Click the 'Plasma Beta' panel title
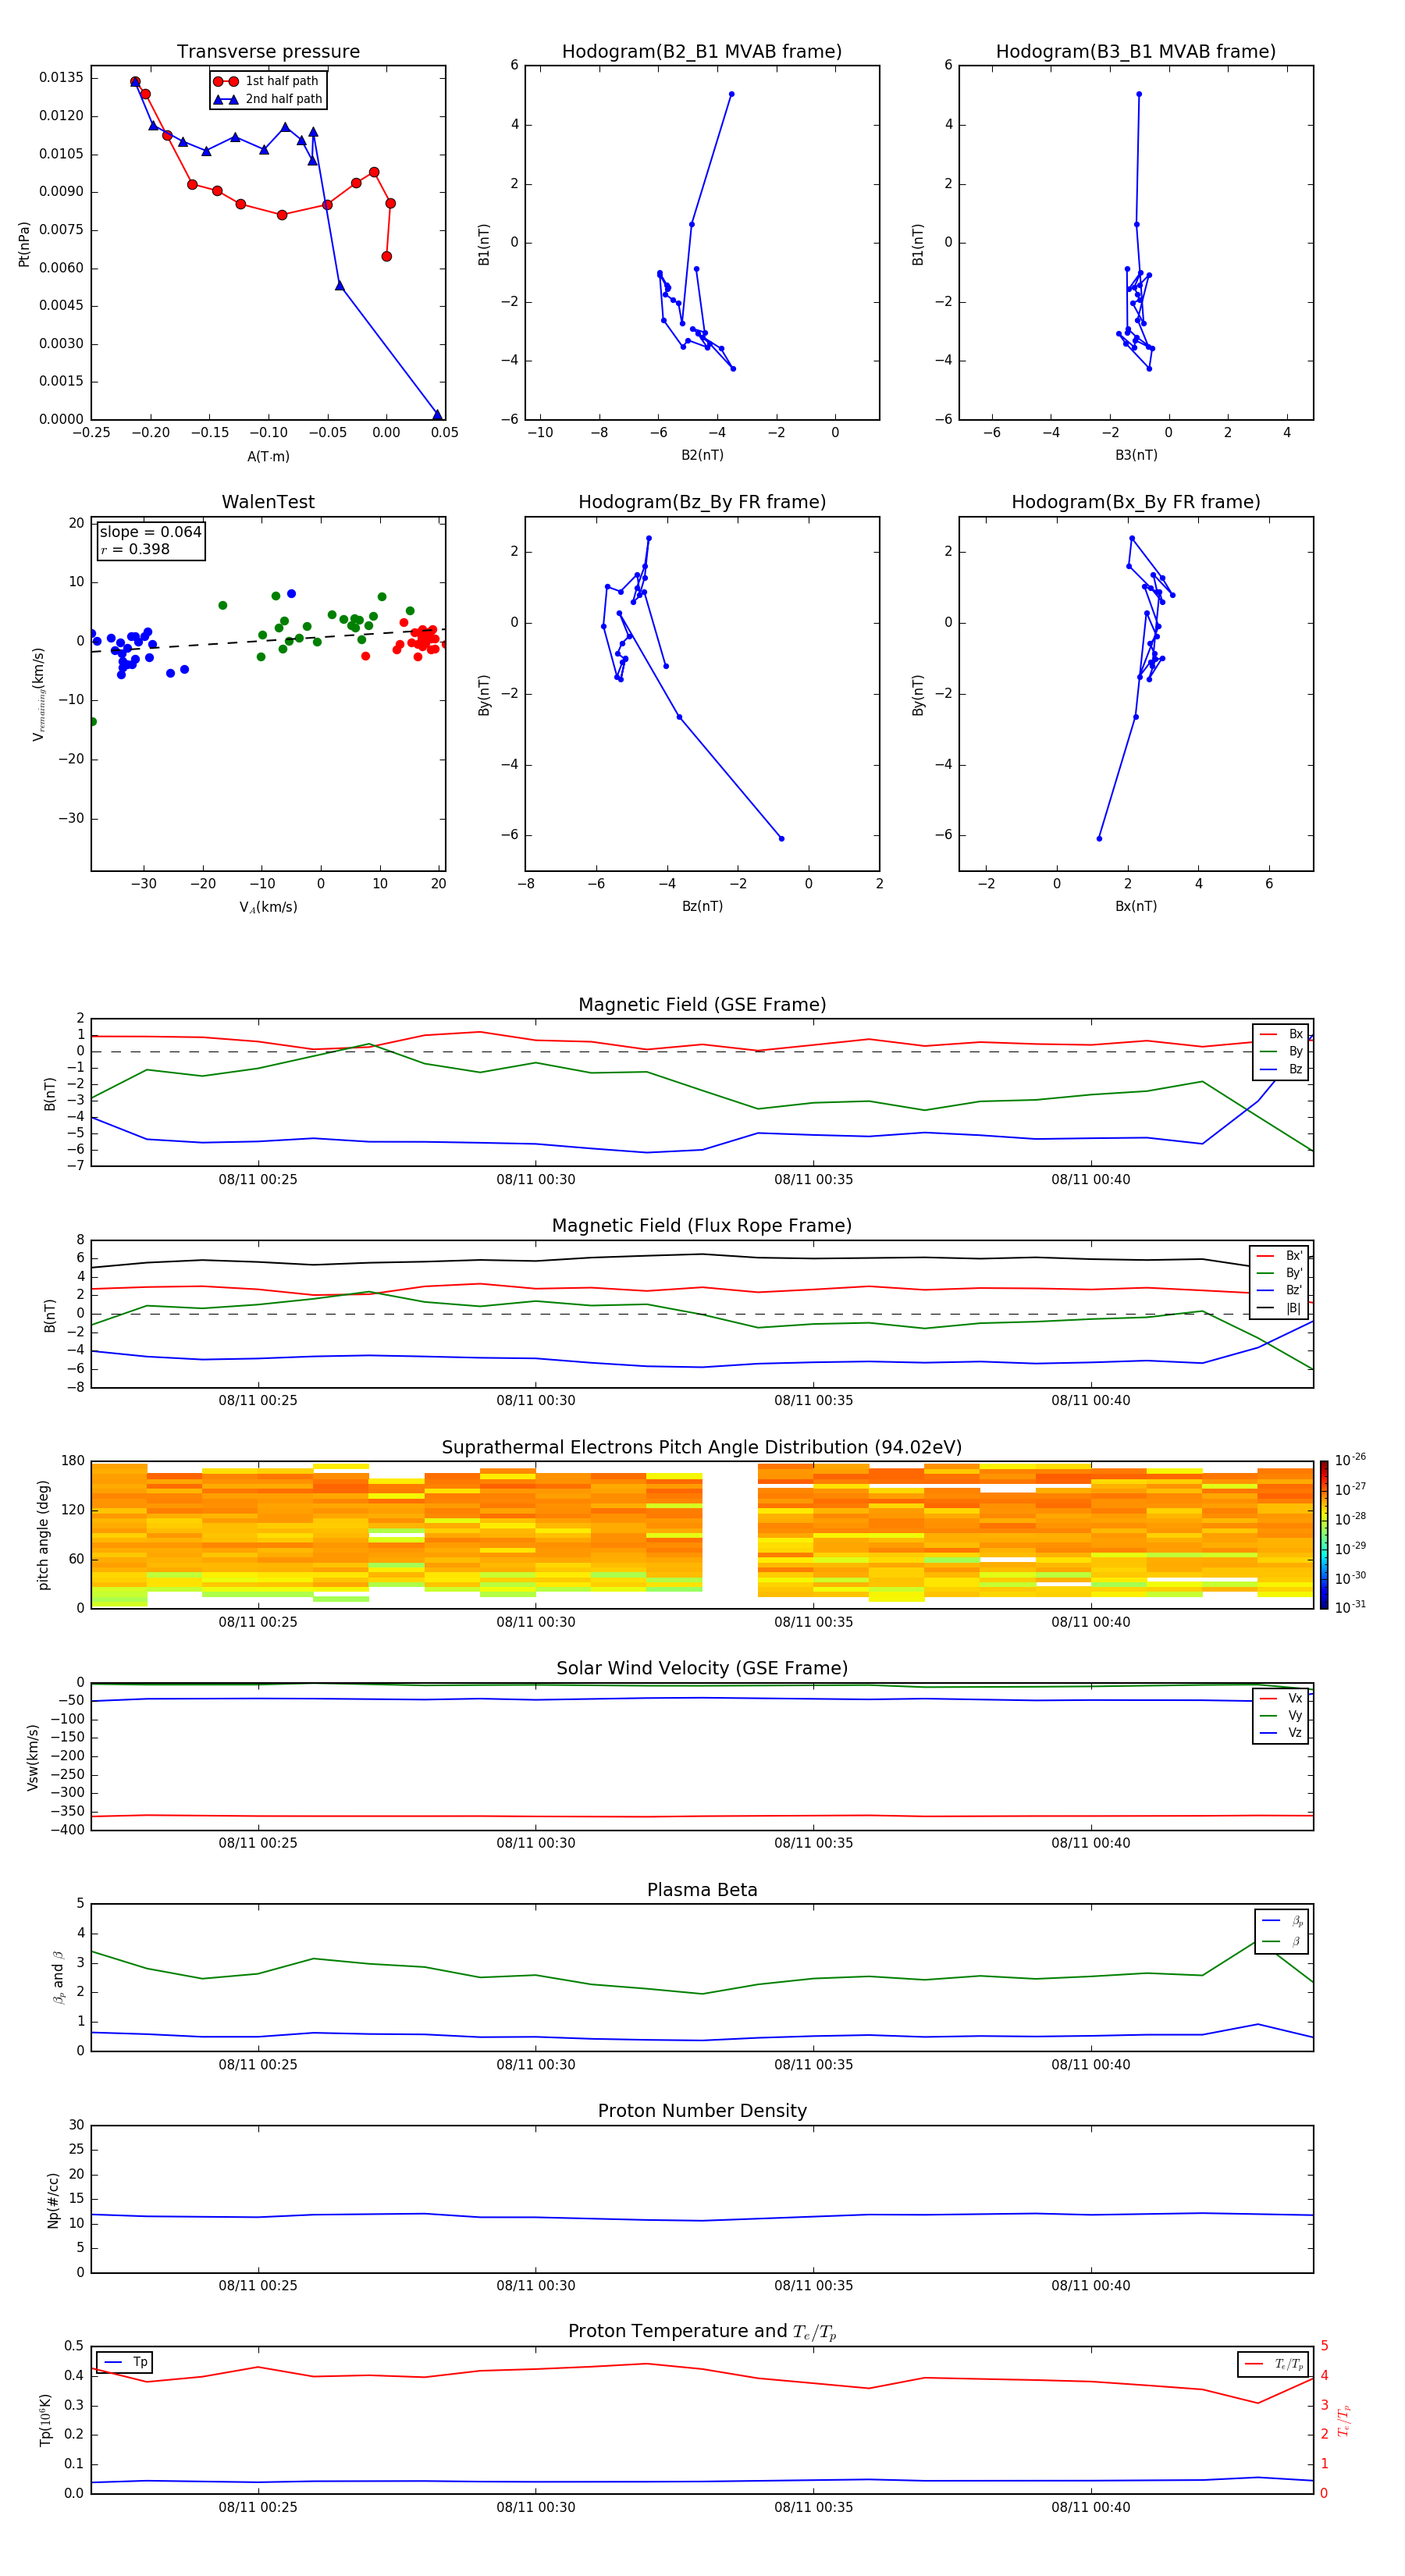This screenshot has height=2576, width=1405. [x=702, y=1890]
